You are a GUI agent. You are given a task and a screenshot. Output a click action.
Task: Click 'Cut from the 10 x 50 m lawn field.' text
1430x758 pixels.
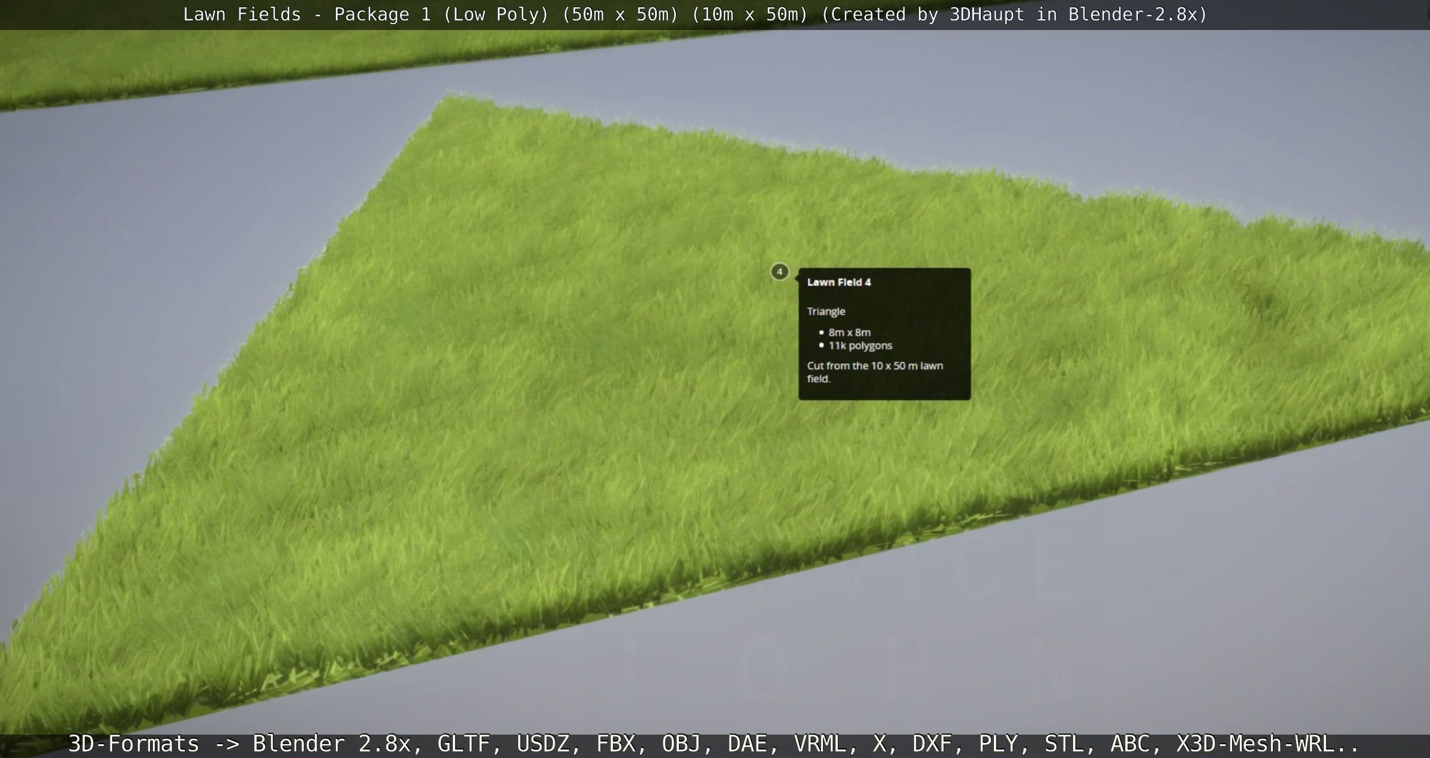click(875, 372)
